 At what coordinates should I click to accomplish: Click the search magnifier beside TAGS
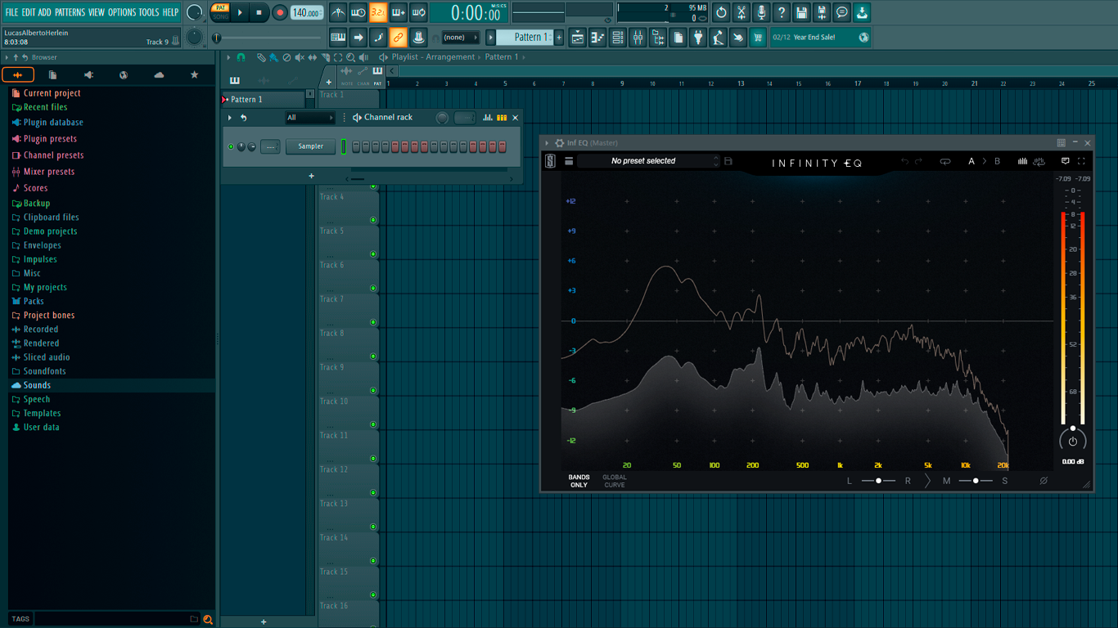point(208,619)
